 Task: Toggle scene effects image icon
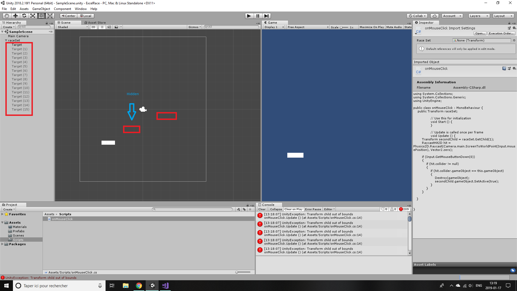pos(116,27)
